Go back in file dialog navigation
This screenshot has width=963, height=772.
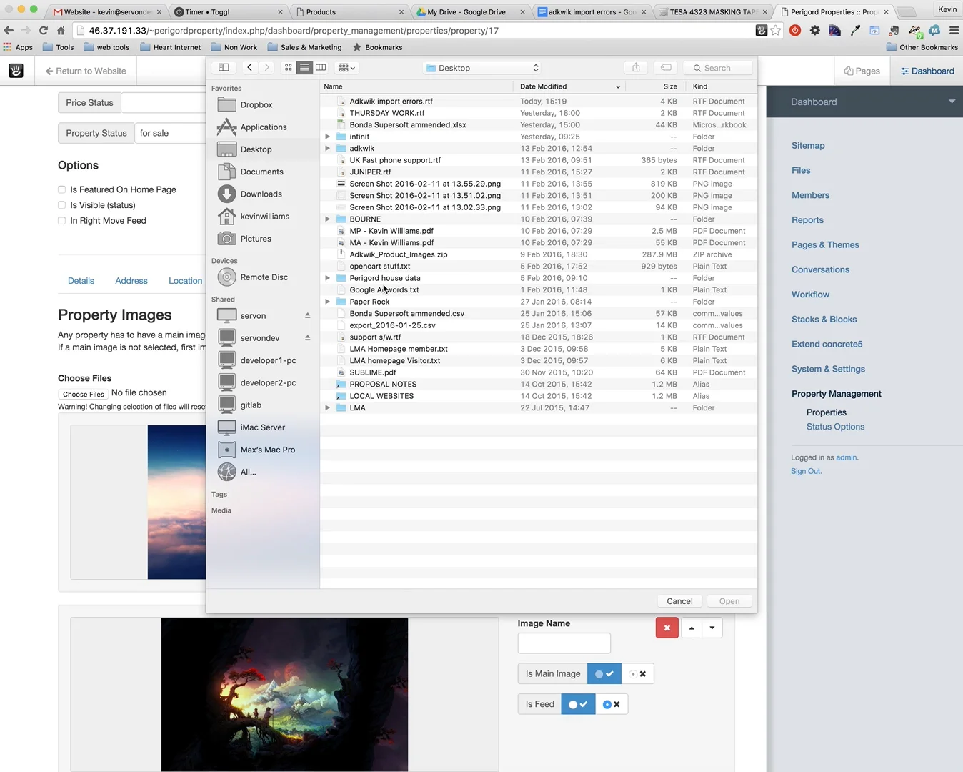[249, 68]
